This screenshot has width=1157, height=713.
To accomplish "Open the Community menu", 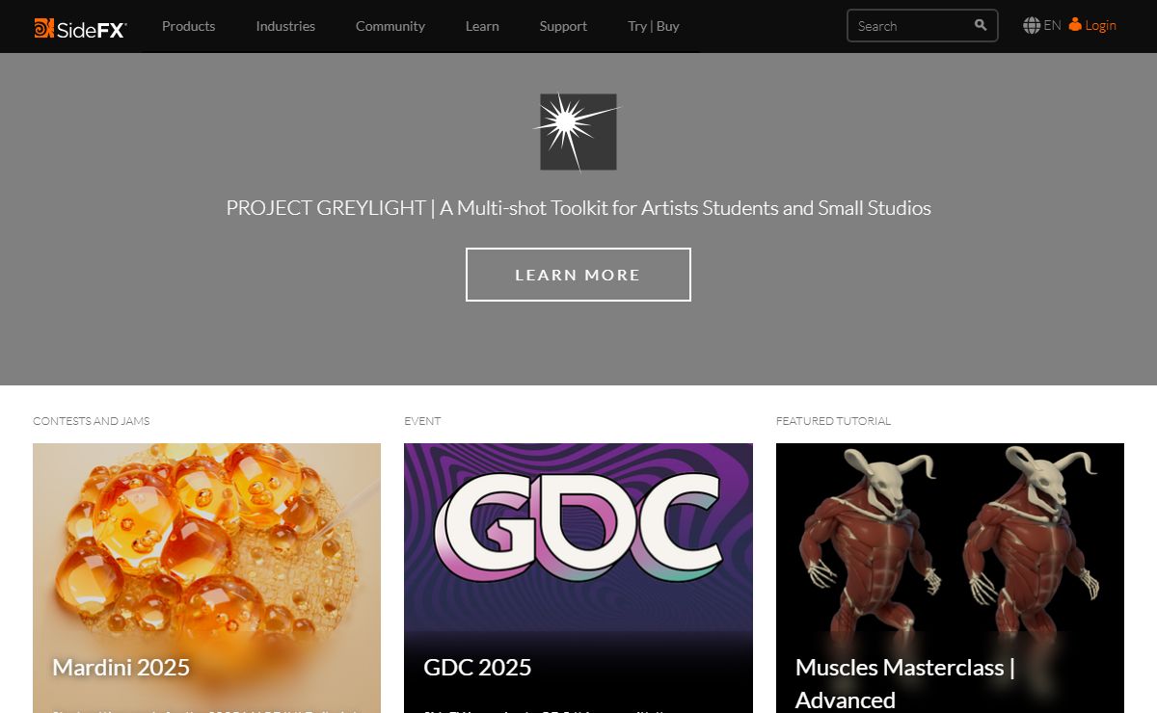I will tap(390, 26).
